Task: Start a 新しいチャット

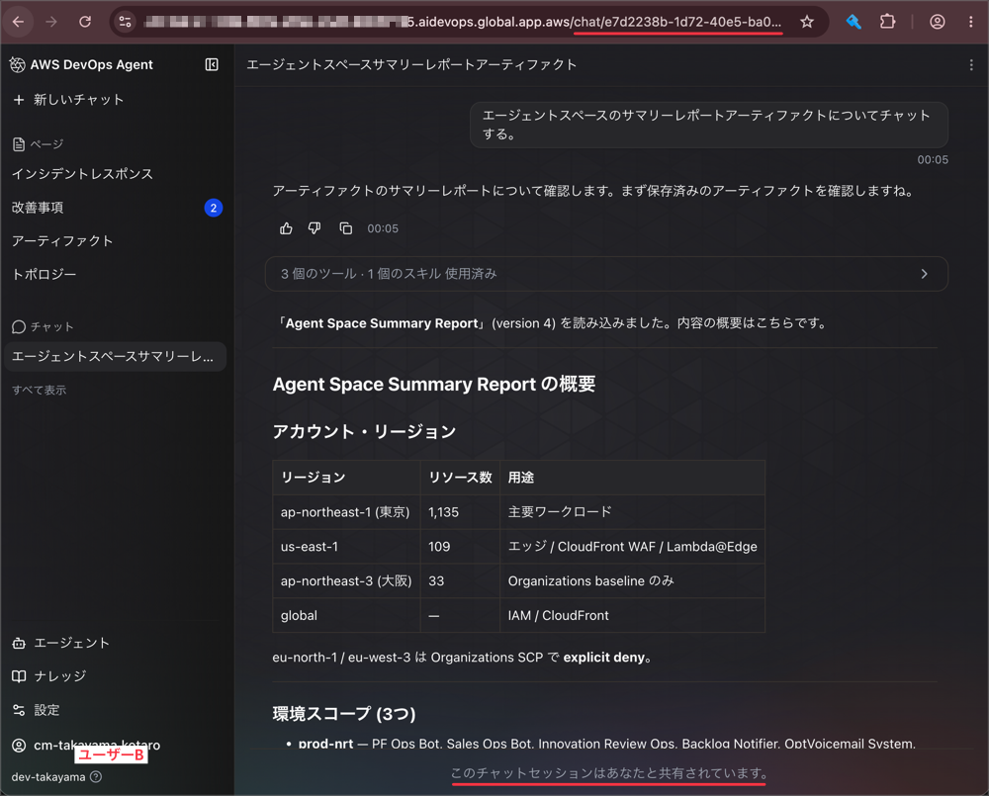Action: [x=68, y=100]
